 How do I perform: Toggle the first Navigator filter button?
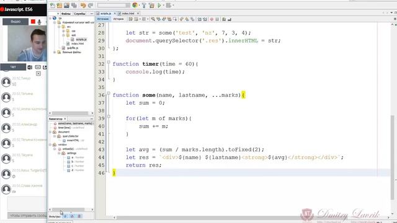tap(65, 216)
